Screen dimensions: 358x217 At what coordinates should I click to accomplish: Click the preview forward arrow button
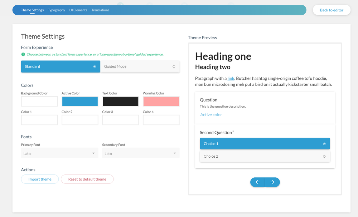(x=272, y=182)
